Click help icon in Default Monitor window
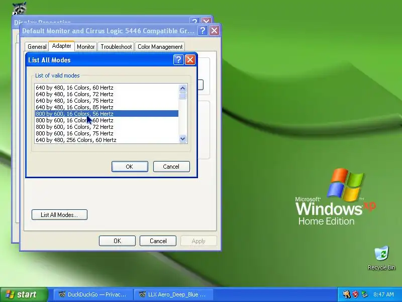Image resolution: width=402 pixels, height=302 pixels. 203,31
